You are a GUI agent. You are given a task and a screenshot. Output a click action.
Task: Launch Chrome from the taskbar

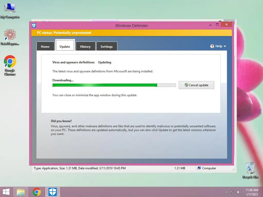click(x=37, y=192)
